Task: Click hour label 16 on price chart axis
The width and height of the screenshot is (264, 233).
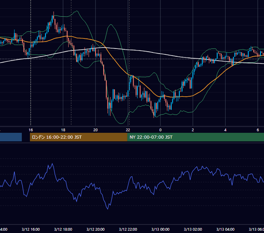Action: pos(31,130)
